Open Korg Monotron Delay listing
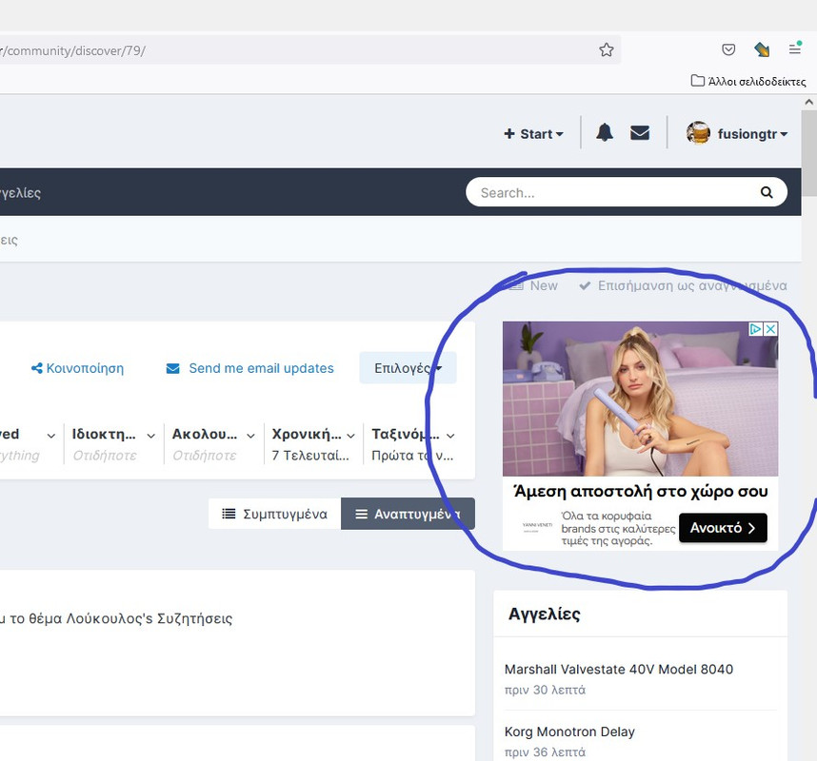Viewport: 817px width, 761px height. pos(569,732)
